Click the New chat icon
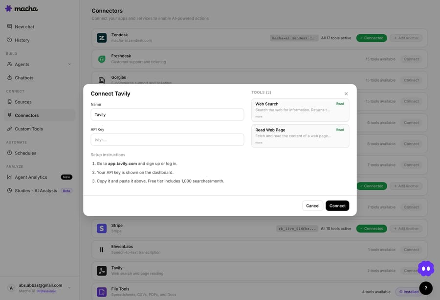The image size is (440, 300). tap(10, 26)
